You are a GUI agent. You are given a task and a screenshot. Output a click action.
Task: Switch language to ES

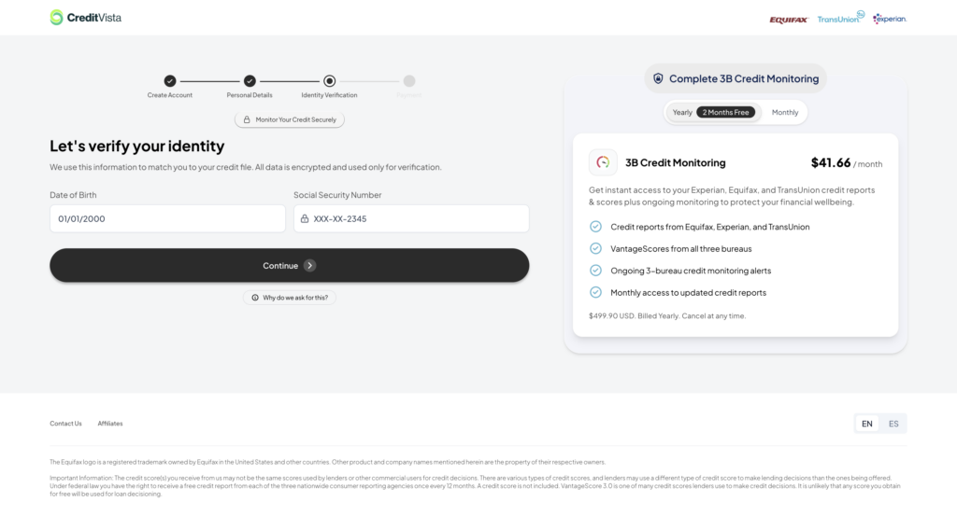pyautogui.click(x=893, y=424)
